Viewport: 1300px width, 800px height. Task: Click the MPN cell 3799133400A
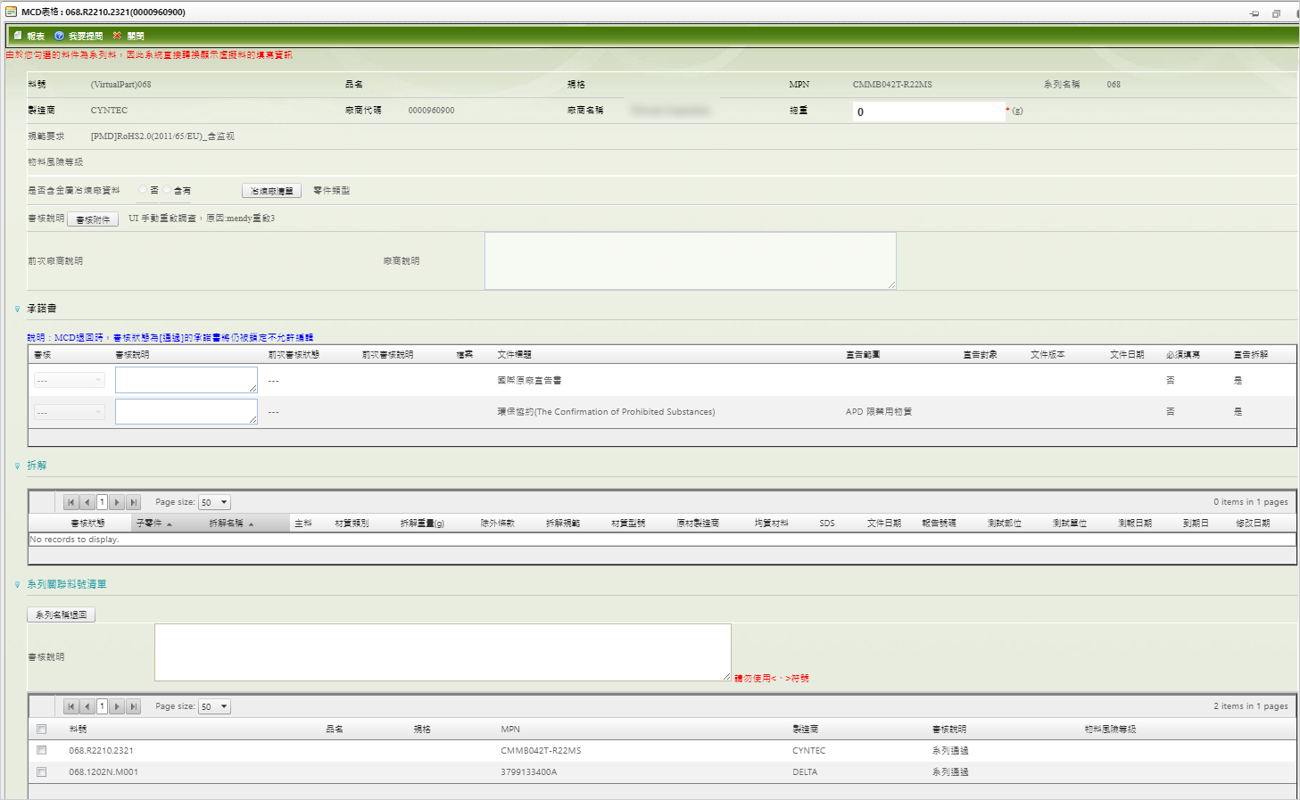click(528, 772)
